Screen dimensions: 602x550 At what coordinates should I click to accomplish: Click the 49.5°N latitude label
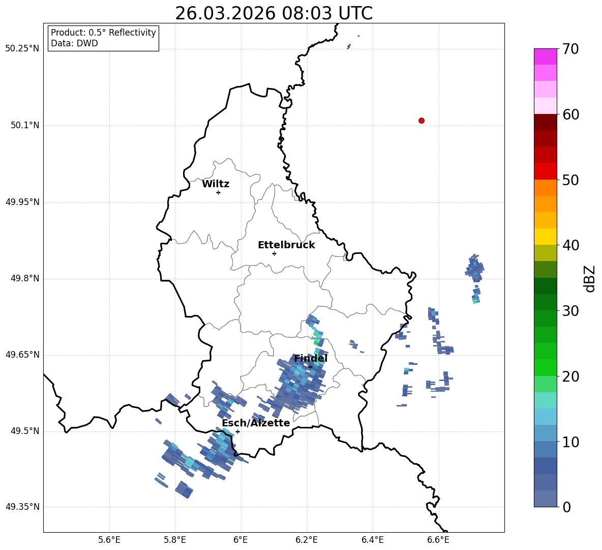tap(25, 431)
